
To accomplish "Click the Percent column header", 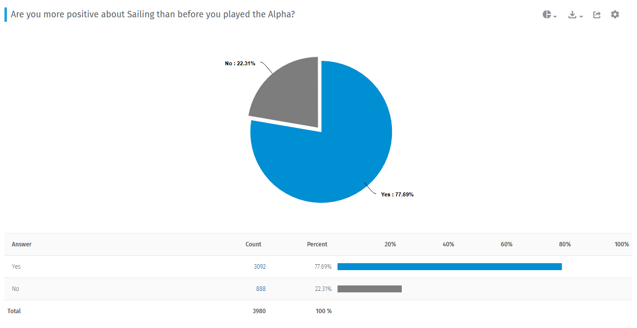I will pyautogui.click(x=317, y=244).
